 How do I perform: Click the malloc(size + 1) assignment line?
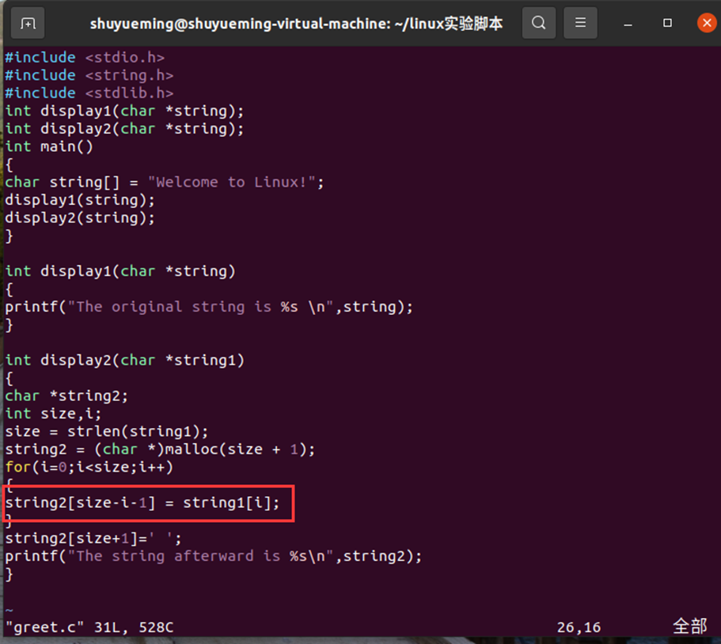point(160,449)
